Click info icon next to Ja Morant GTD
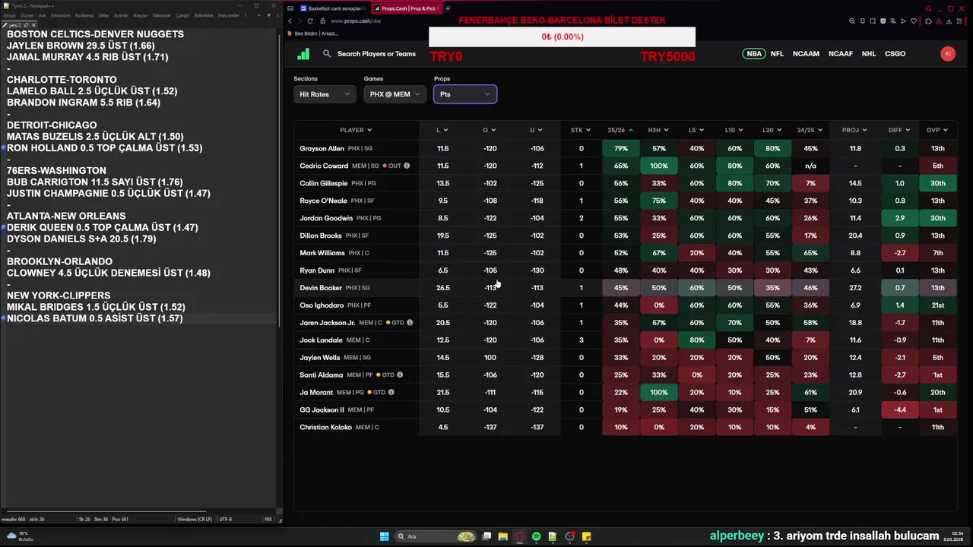 [x=391, y=392]
